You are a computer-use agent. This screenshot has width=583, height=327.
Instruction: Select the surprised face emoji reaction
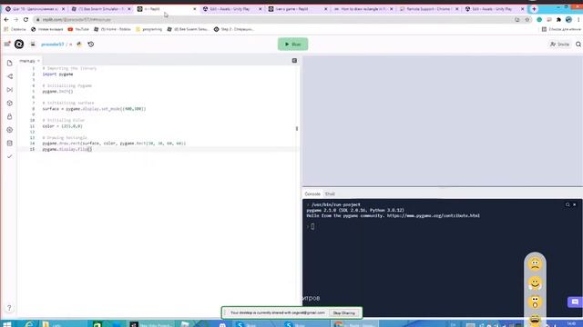click(x=535, y=302)
